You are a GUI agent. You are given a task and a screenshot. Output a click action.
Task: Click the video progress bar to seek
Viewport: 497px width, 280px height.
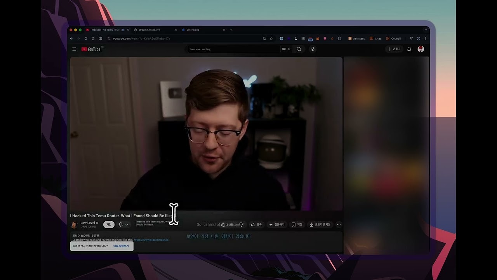(x=206, y=208)
